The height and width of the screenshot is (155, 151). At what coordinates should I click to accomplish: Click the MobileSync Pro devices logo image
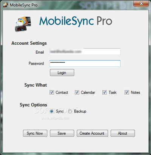pyautogui.click(x=23, y=24)
